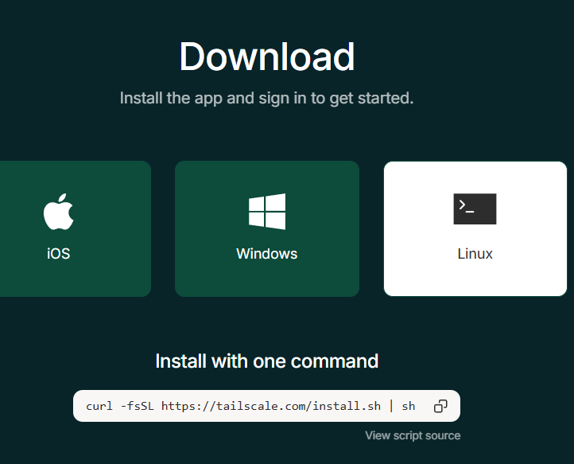The image size is (574, 464).
Task: Click the curl install command text
Action: [x=250, y=406]
